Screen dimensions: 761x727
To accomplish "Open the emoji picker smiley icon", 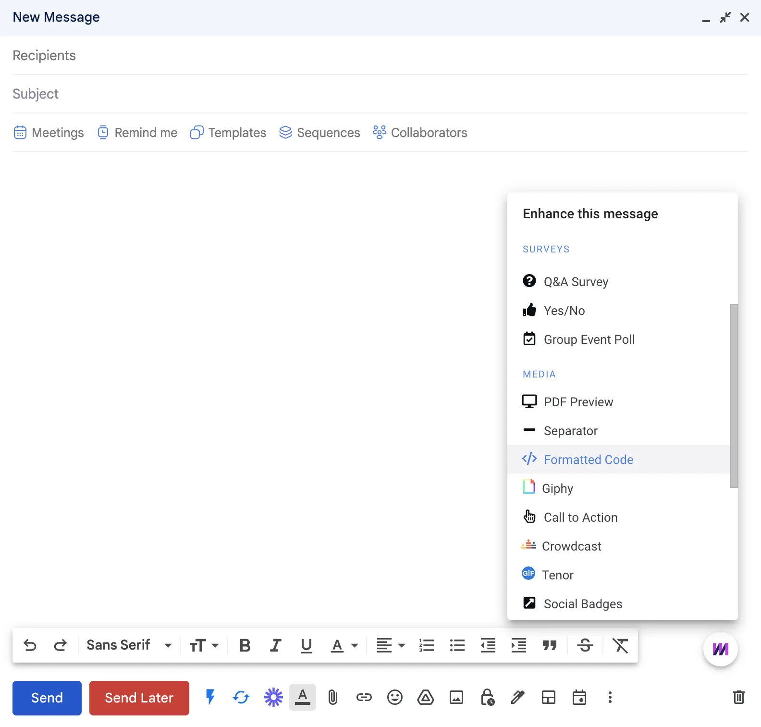I will point(395,697).
